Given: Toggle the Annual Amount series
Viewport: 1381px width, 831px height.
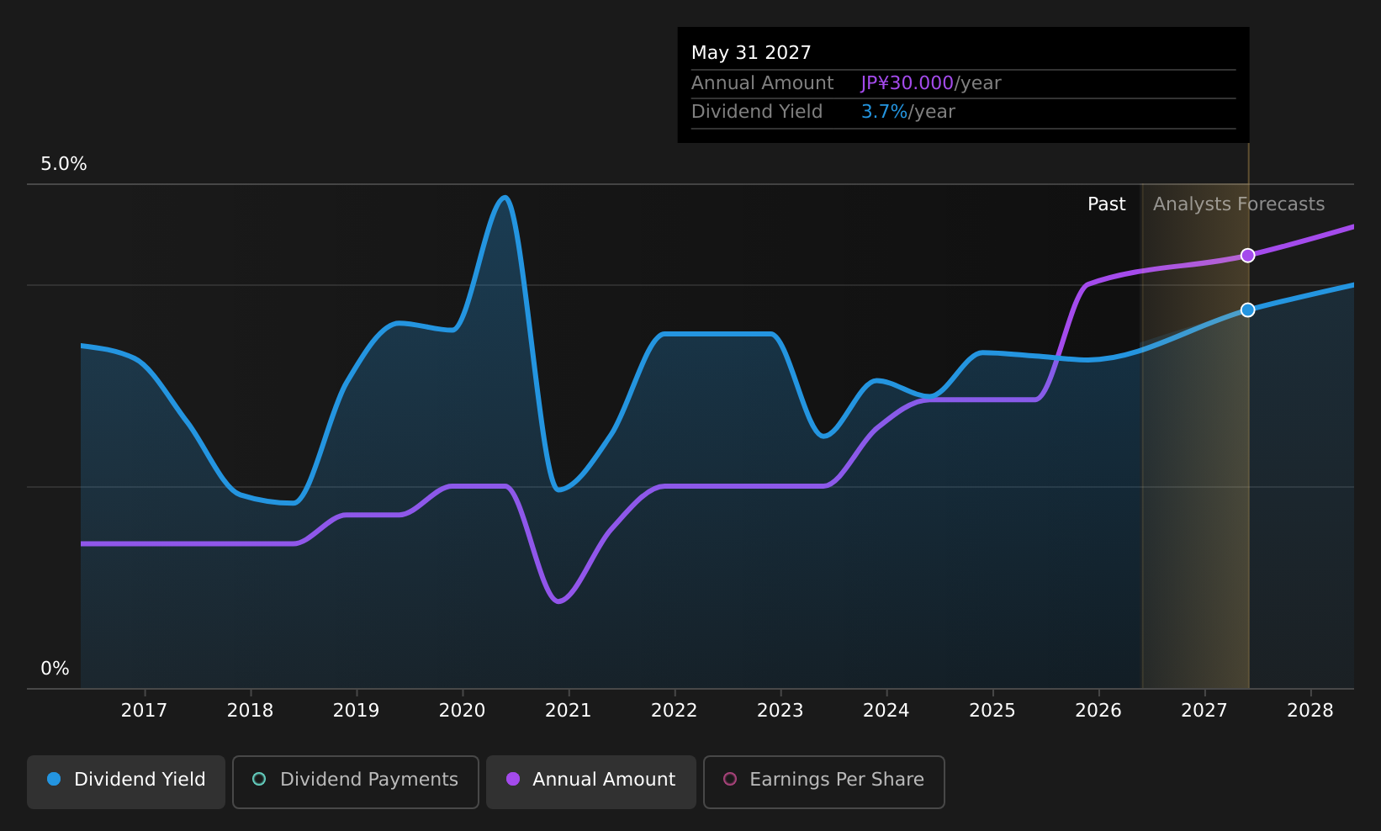Looking at the screenshot, I should [x=591, y=782].
